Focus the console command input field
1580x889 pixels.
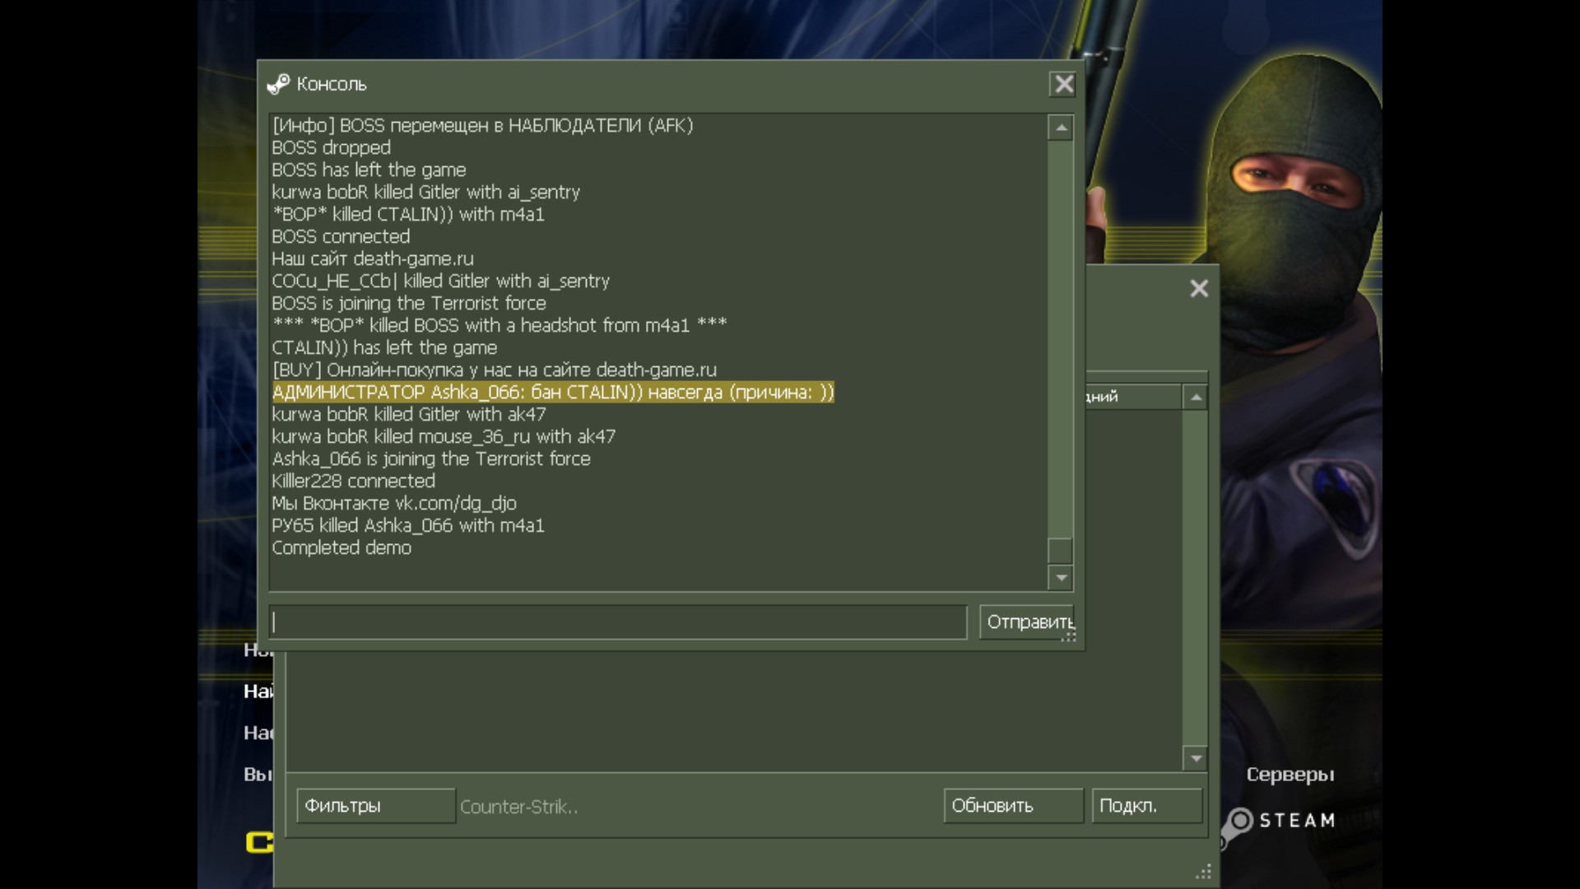(617, 622)
